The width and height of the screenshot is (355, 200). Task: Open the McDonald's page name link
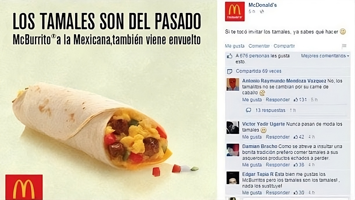pos(263,5)
